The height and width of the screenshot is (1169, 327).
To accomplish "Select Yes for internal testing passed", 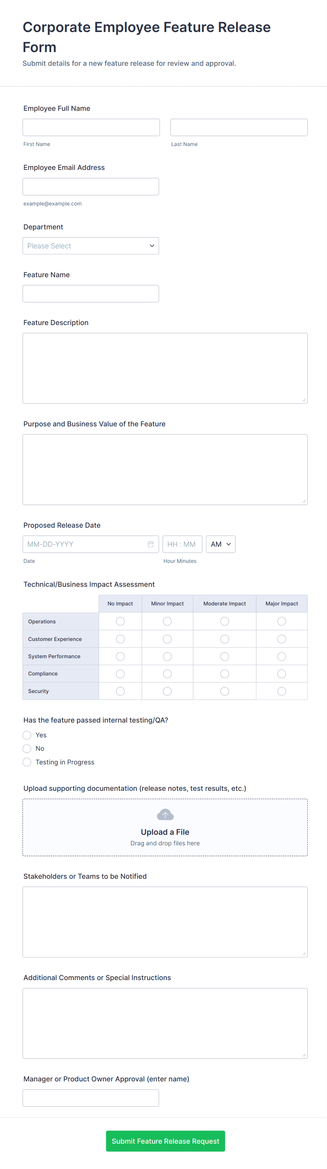I will 27,735.
